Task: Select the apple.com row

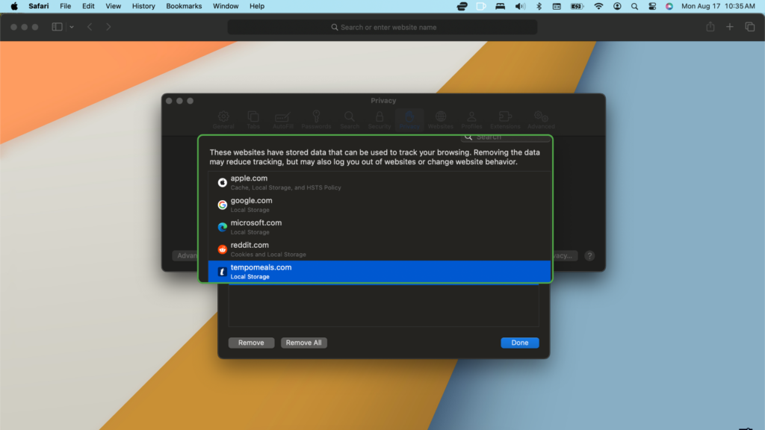Action: (x=379, y=182)
